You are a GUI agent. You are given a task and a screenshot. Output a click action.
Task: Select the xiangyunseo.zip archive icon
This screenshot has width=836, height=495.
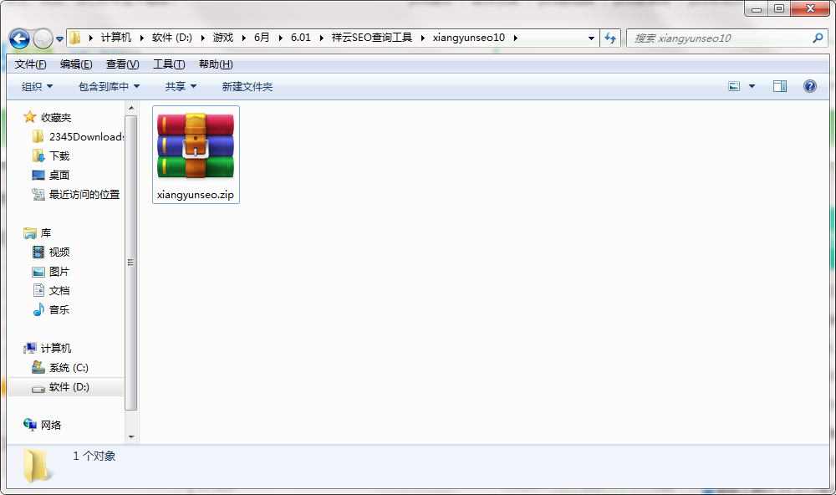click(x=196, y=145)
